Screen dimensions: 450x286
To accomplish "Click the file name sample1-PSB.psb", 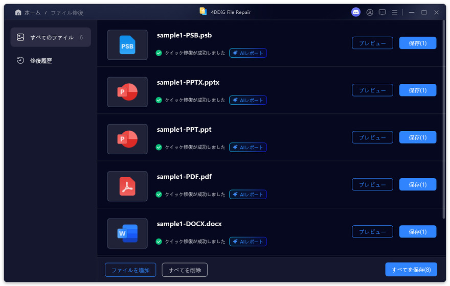I will [x=184, y=35].
